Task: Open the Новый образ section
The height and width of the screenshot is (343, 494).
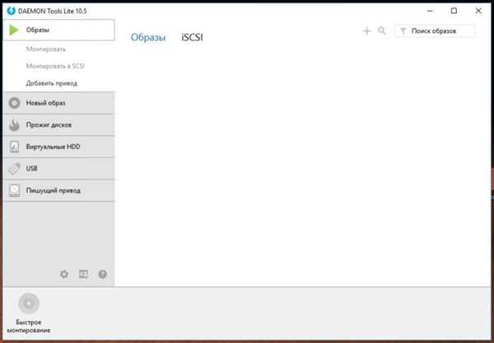Action: [x=59, y=103]
